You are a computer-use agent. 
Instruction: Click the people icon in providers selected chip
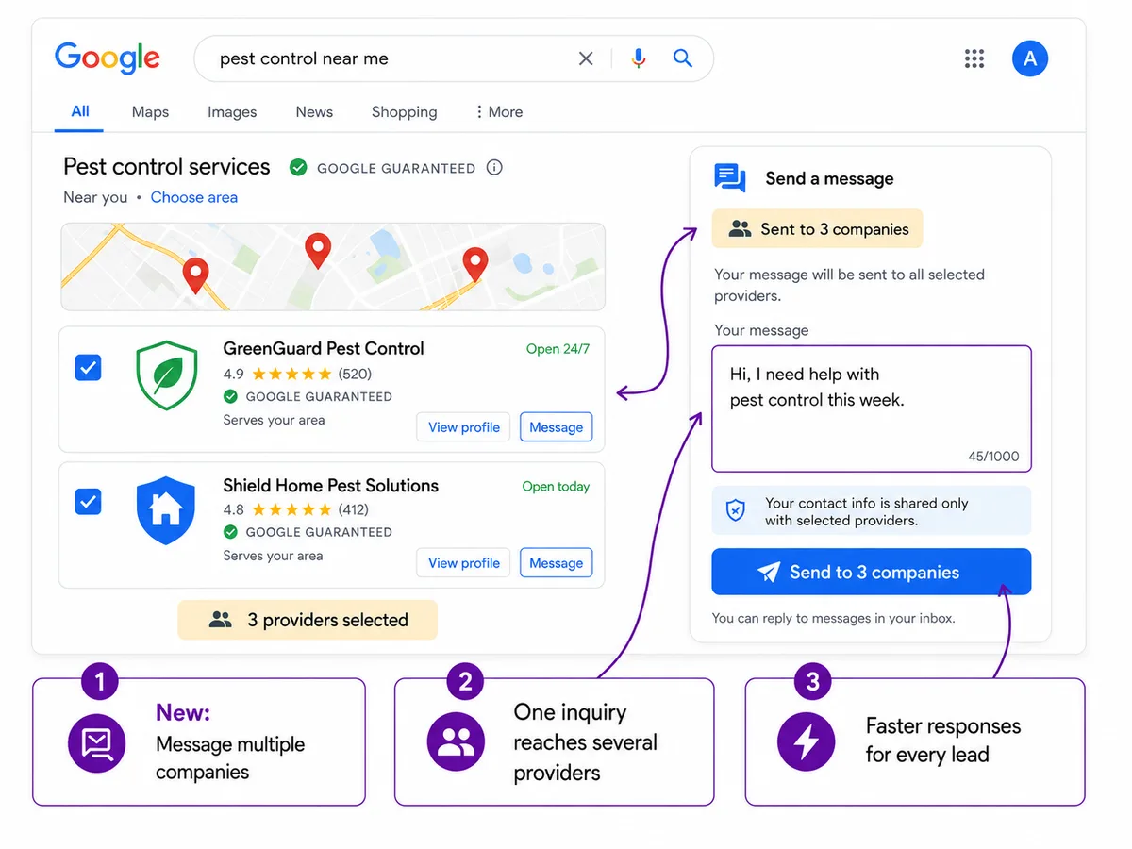click(221, 620)
